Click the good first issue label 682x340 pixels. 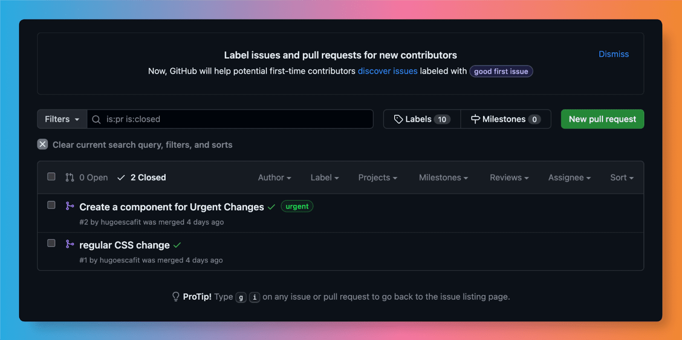pyautogui.click(x=501, y=71)
